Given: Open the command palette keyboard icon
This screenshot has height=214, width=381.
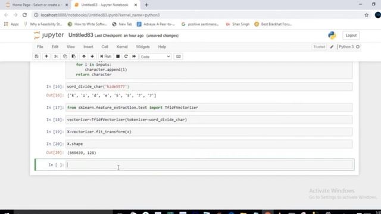Looking at the screenshot, I should [178, 56].
